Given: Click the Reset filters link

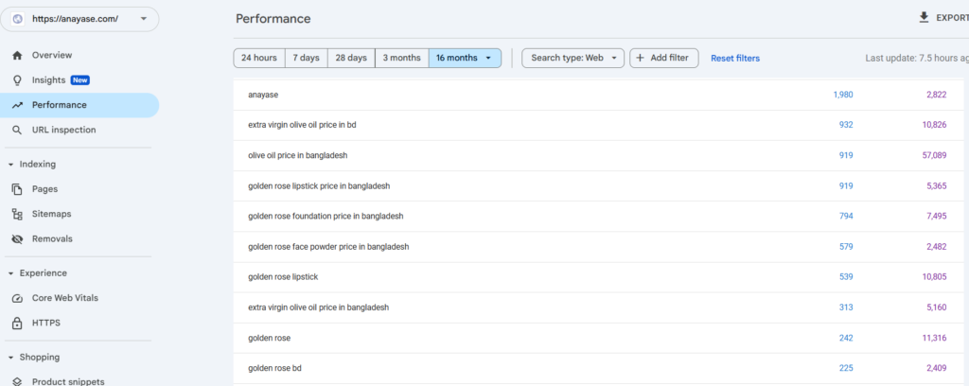Looking at the screenshot, I should coord(735,59).
